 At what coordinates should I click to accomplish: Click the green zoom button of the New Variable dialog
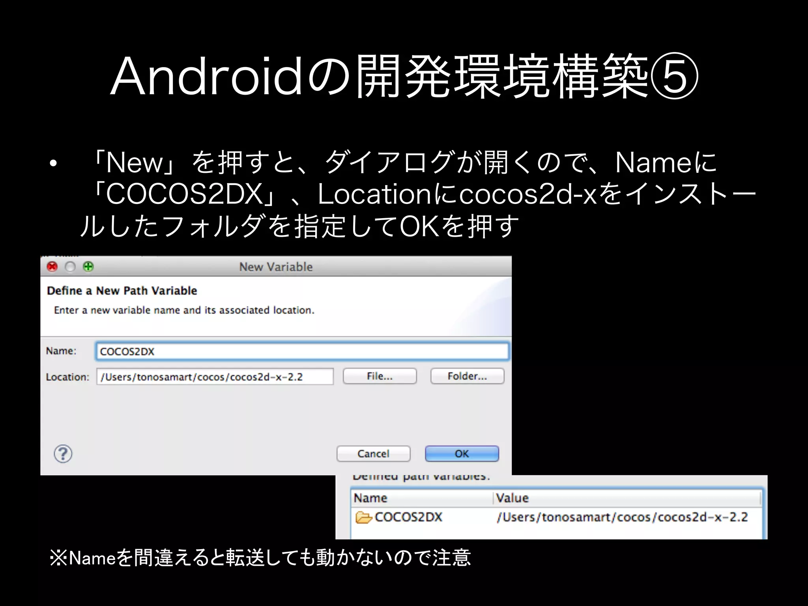tap(88, 267)
